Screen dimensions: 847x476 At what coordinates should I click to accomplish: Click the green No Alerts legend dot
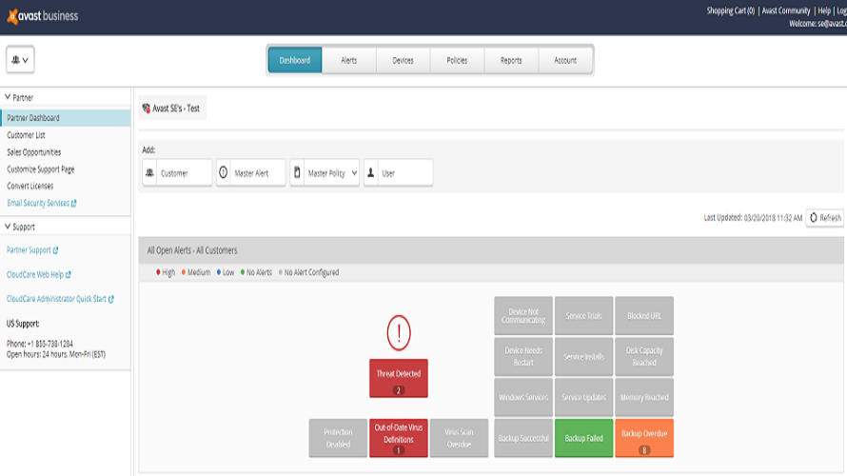point(243,272)
